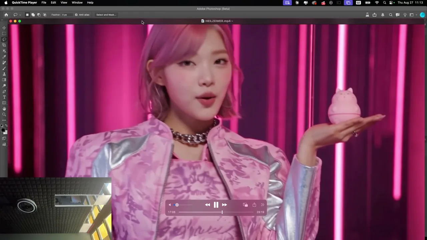Image resolution: width=427 pixels, height=240 pixels.
Task: Go to the Photoshop Home screen
Action: [x=6, y=15]
